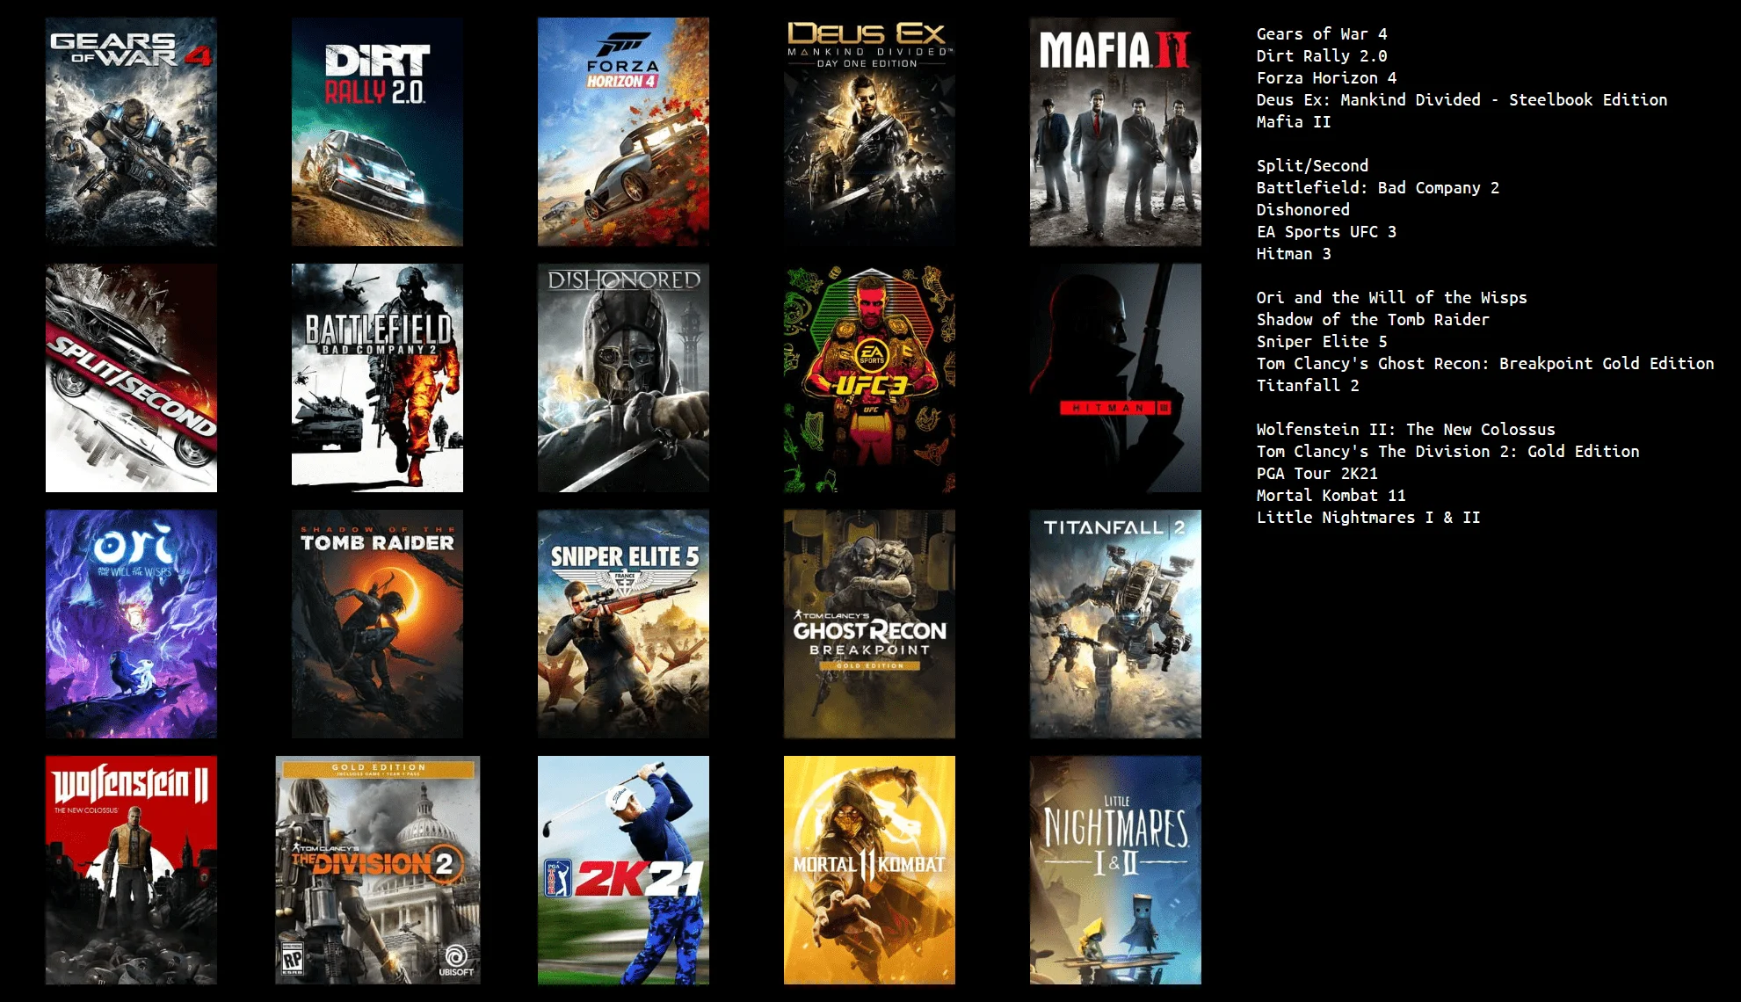
Task: Click 'Ori and the Will of the Wisps' text
Action: (1392, 298)
